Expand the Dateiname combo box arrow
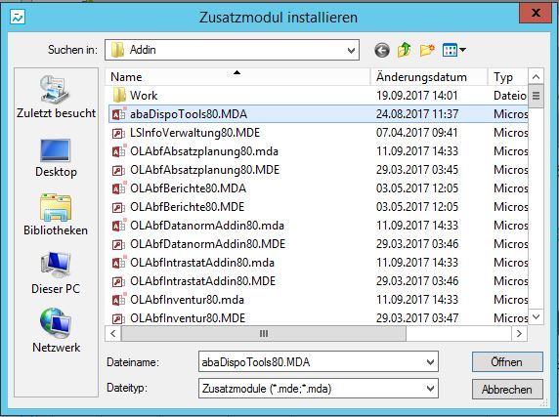 click(x=430, y=362)
